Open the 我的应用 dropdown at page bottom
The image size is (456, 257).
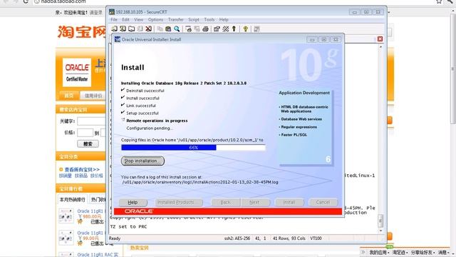pyautogui.click(x=379, y=252)
